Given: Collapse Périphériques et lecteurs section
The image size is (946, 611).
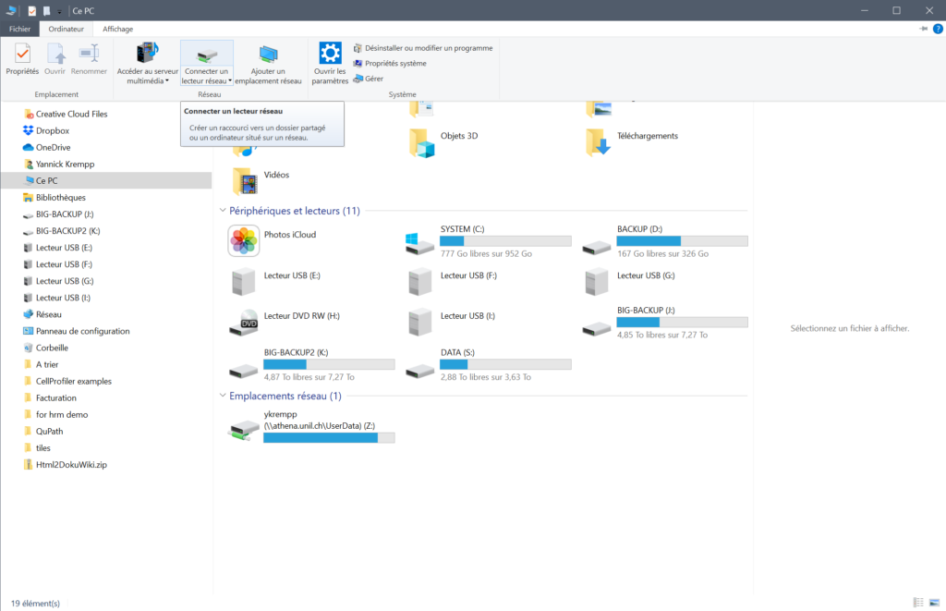Looking at the screenshot, I should click(x=223, y=211).
